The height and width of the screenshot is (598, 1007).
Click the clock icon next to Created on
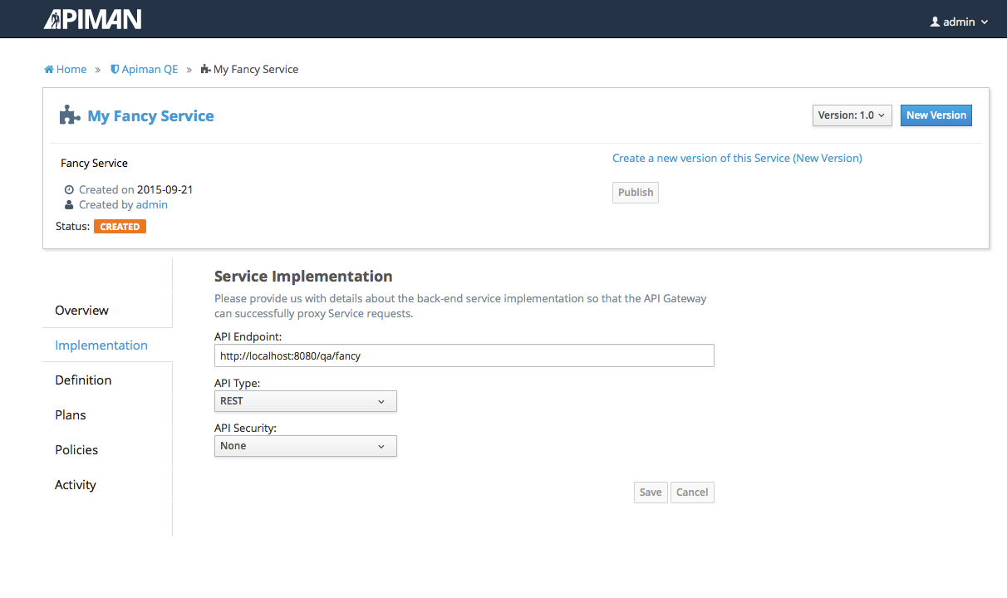coord(70,190)
